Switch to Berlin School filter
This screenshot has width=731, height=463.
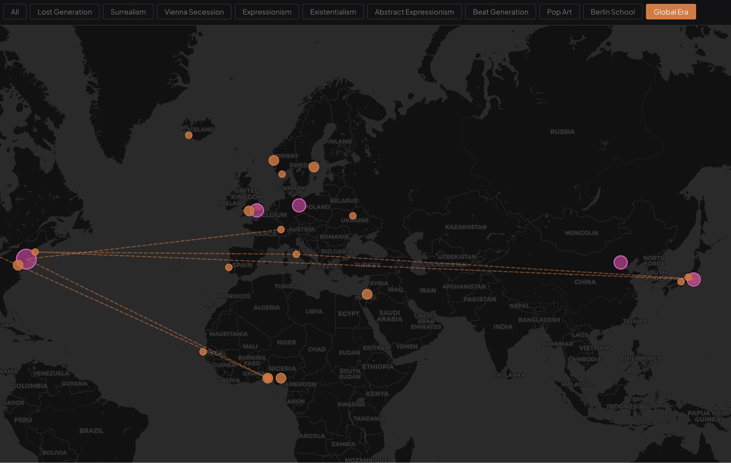pos(612,12)
